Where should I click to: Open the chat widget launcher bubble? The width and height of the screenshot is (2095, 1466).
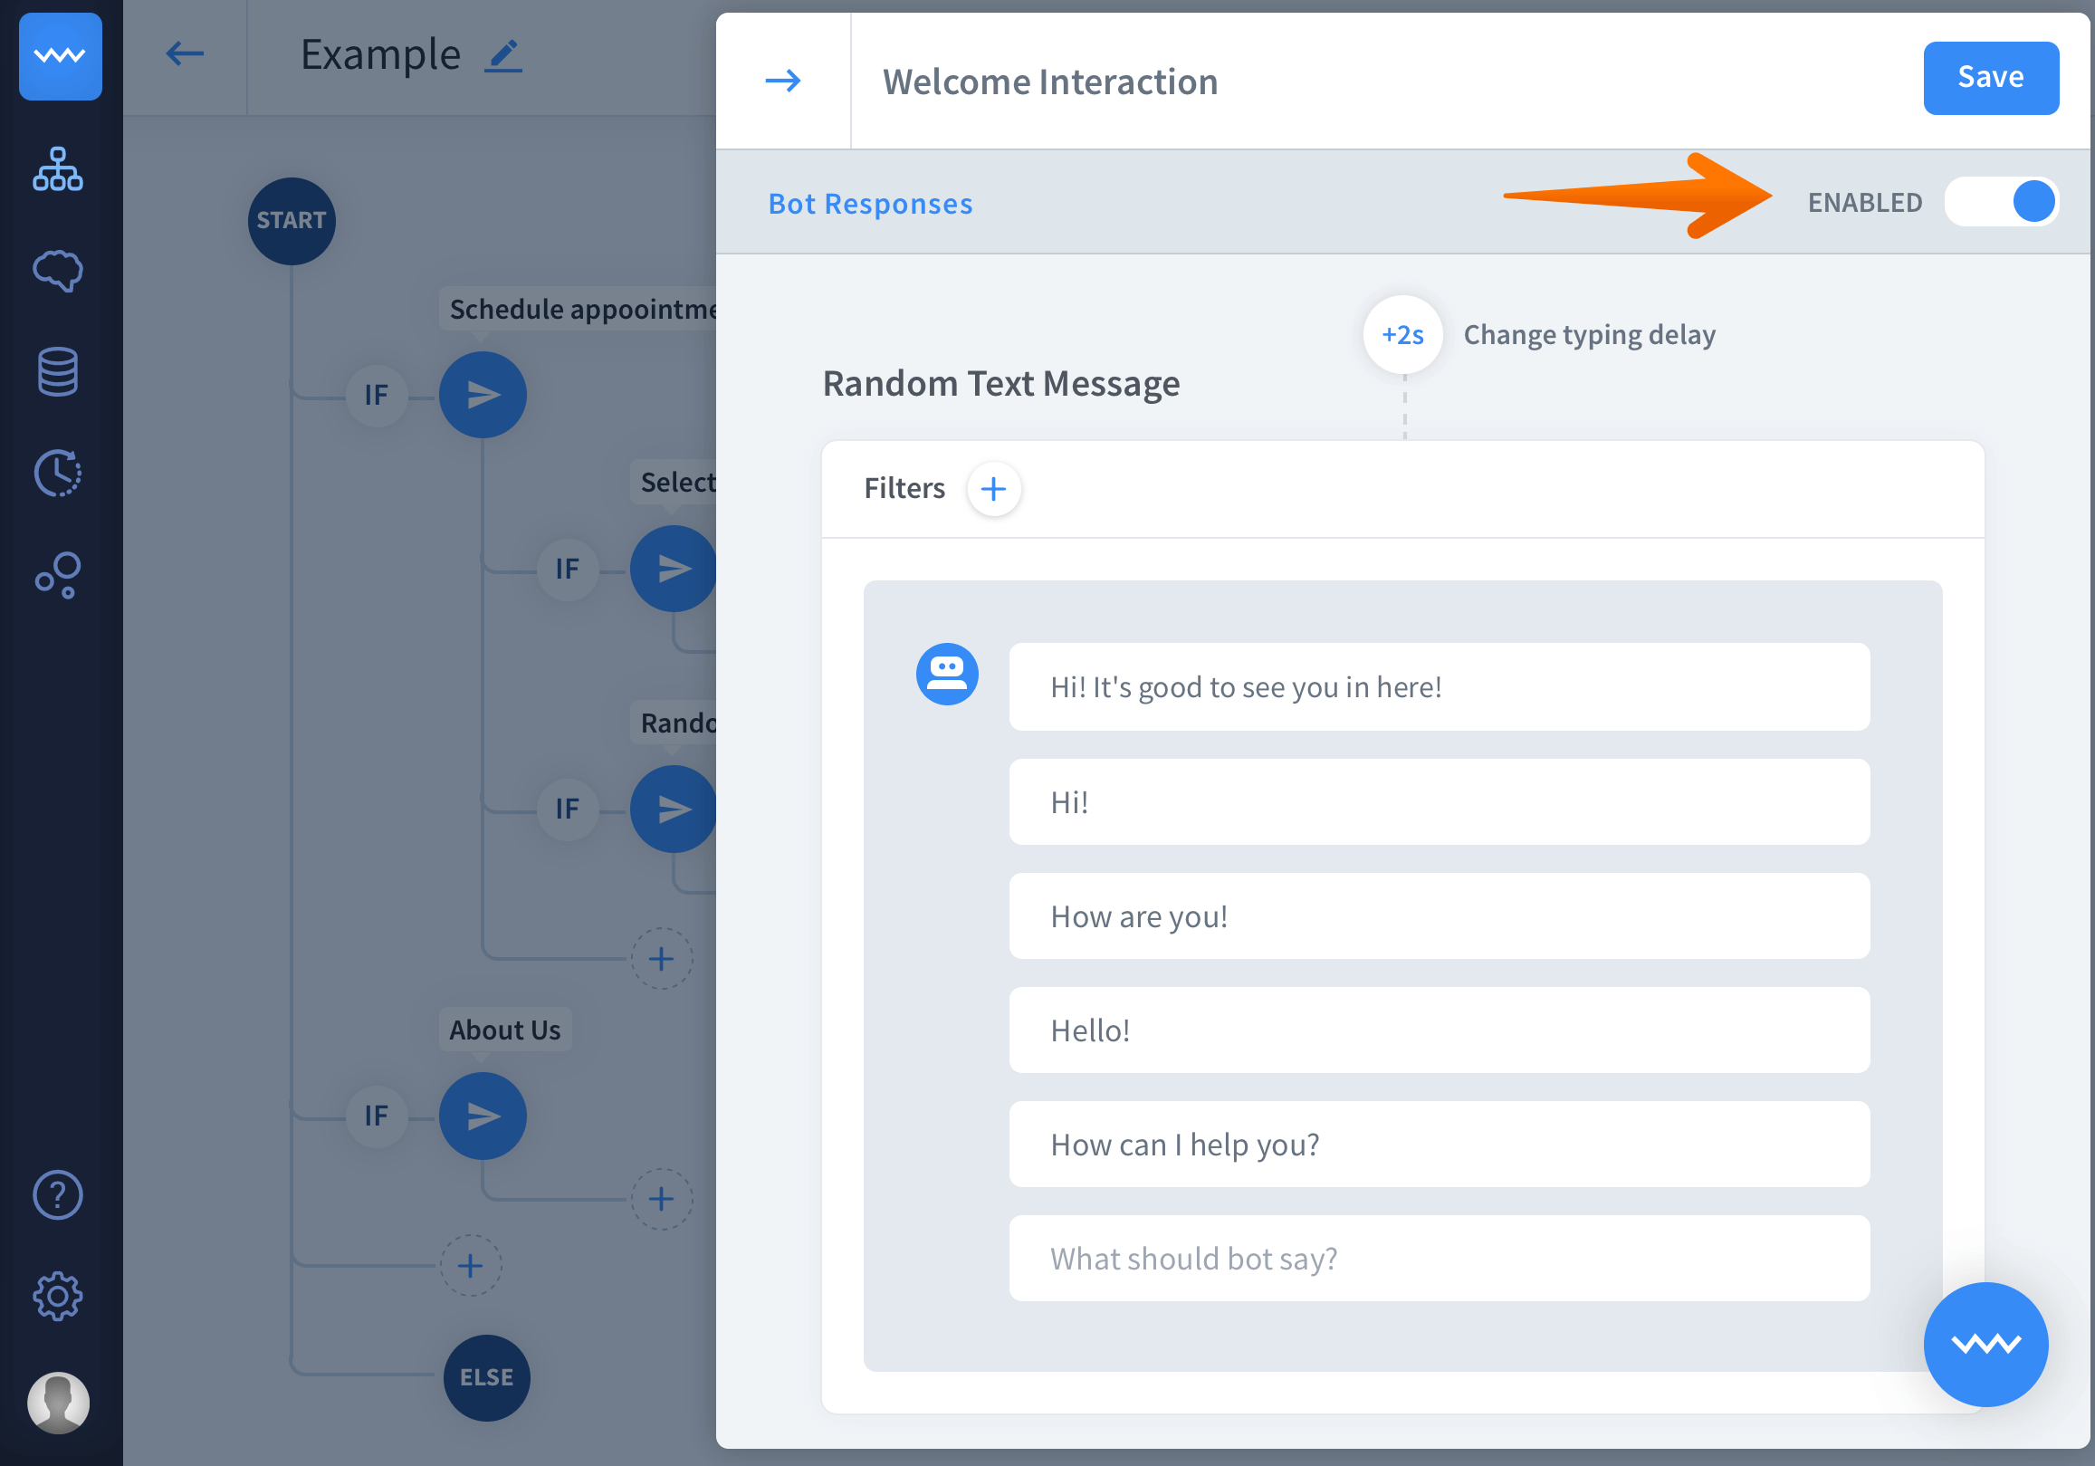pos(1985,1344)
